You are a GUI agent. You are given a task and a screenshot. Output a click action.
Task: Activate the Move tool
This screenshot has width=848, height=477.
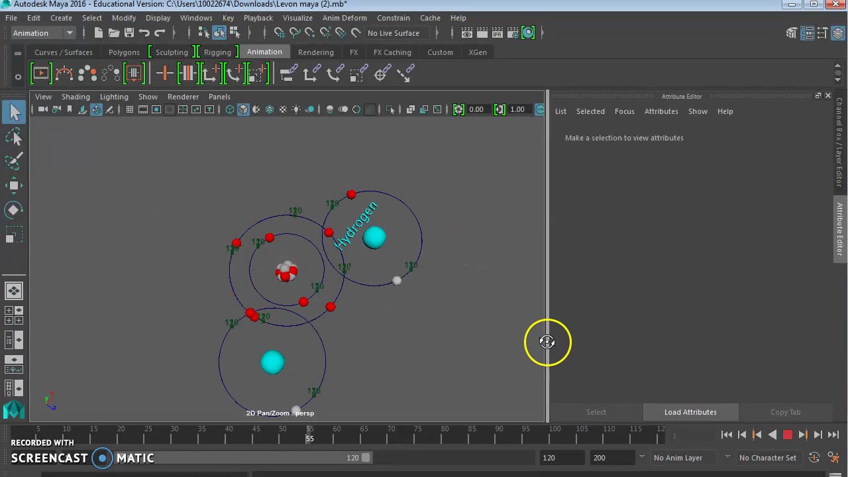coord(15,185)
